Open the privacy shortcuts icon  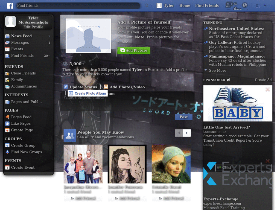[258, 6]
